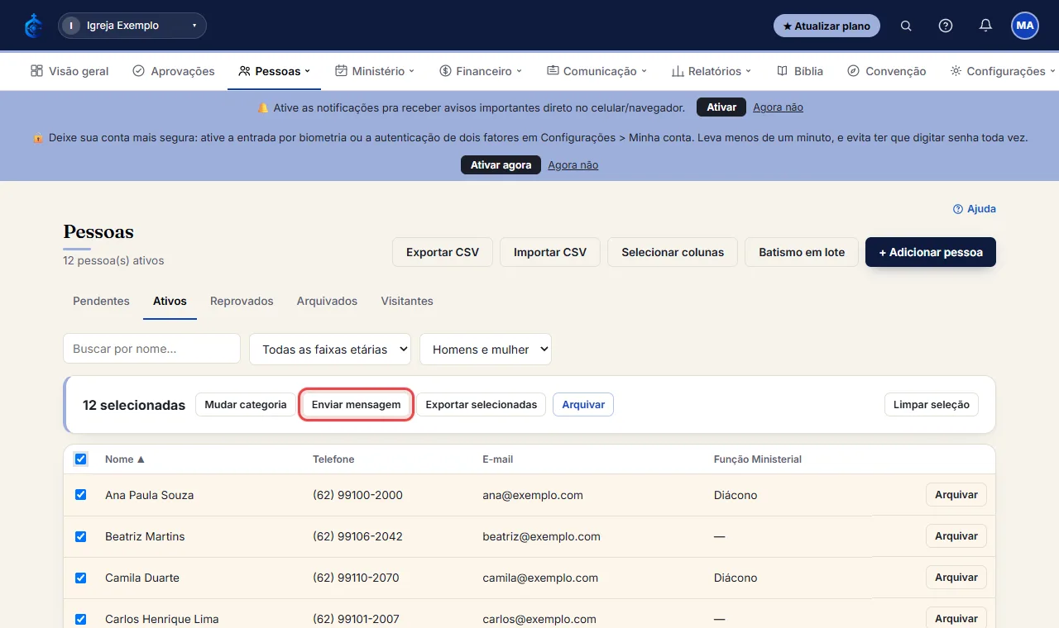This screenshot has height=628, width=1059.
Task: Focus the Buscar por nome field
Action: tap(152, 349)
